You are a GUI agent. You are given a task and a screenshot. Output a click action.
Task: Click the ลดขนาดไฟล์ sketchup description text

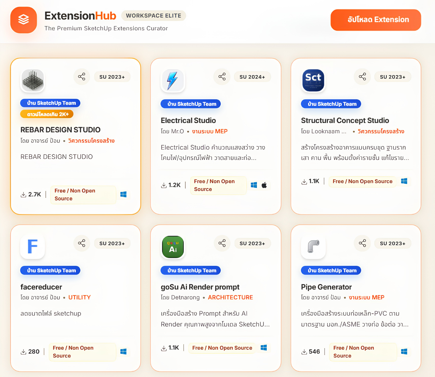pos(51,313)
